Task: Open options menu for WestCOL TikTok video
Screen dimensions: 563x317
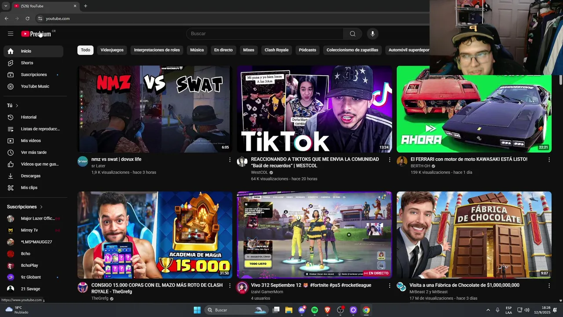Action: 389,160
